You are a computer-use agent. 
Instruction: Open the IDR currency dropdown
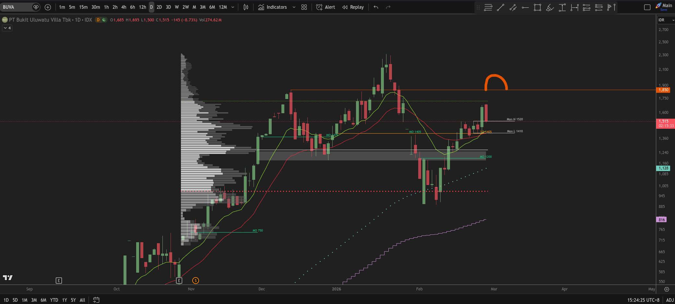coord(666,20)
